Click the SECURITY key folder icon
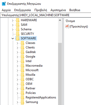Image resolution: width=91 pixels, height=105 pixels. point(18,34)
